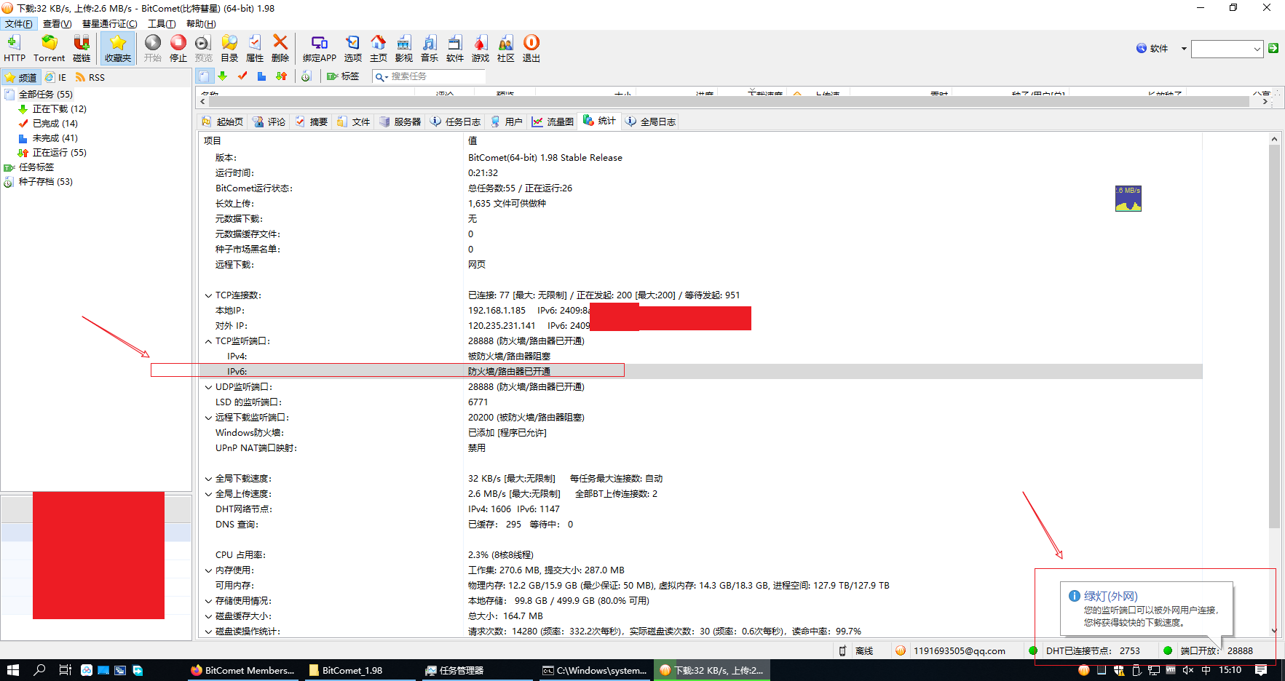
Task: Collapse the TCP监听端口 row
Action: [208, 341]
